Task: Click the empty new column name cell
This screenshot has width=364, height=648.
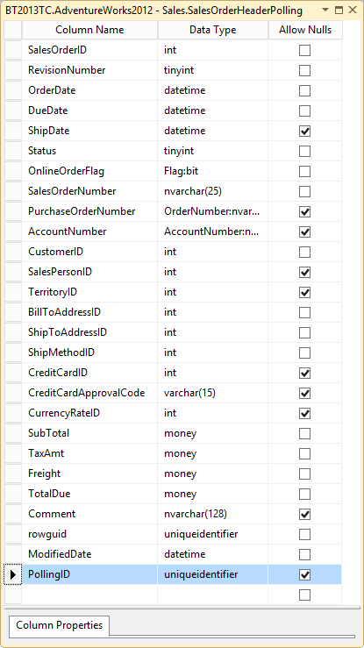Action: (89, 595)
